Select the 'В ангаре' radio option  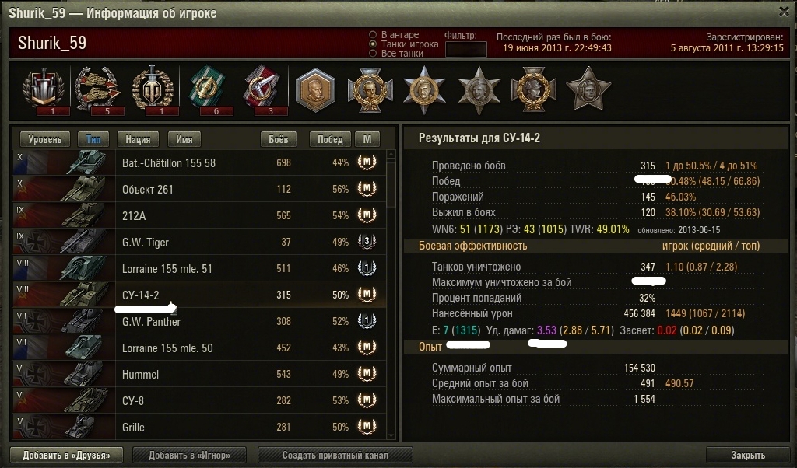click(x=373, y=34)
